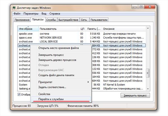Sort by the Память column header

[94, 29]
